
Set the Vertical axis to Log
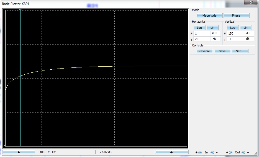[232, 28]
